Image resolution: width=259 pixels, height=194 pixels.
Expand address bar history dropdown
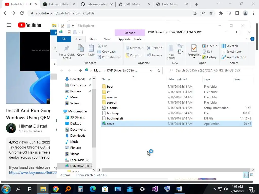[x=151, y=71]
